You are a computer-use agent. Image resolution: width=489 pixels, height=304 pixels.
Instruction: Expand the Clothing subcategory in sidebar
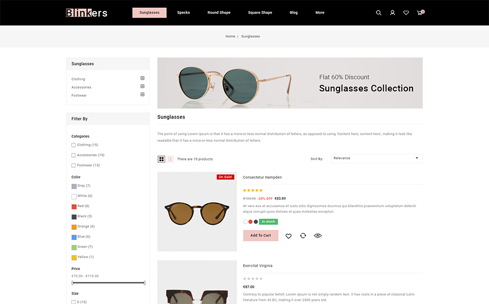point(142,78)
